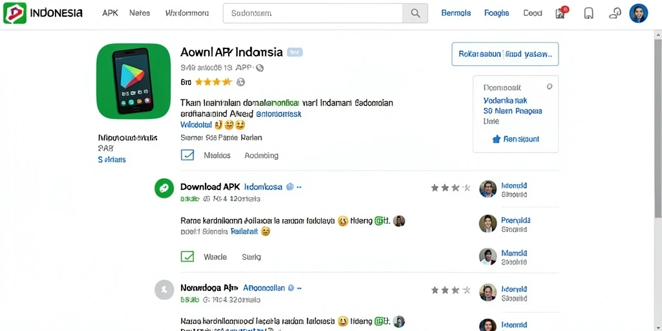Open the third navigation menu item

[187, 13]
